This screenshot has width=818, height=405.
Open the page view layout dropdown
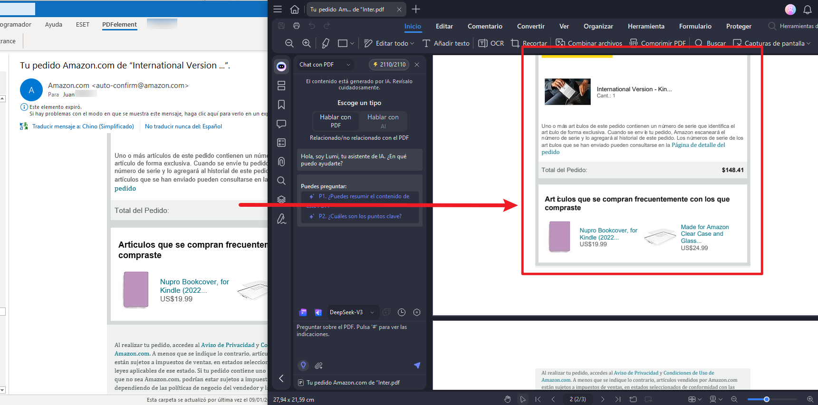pos(716,399)
